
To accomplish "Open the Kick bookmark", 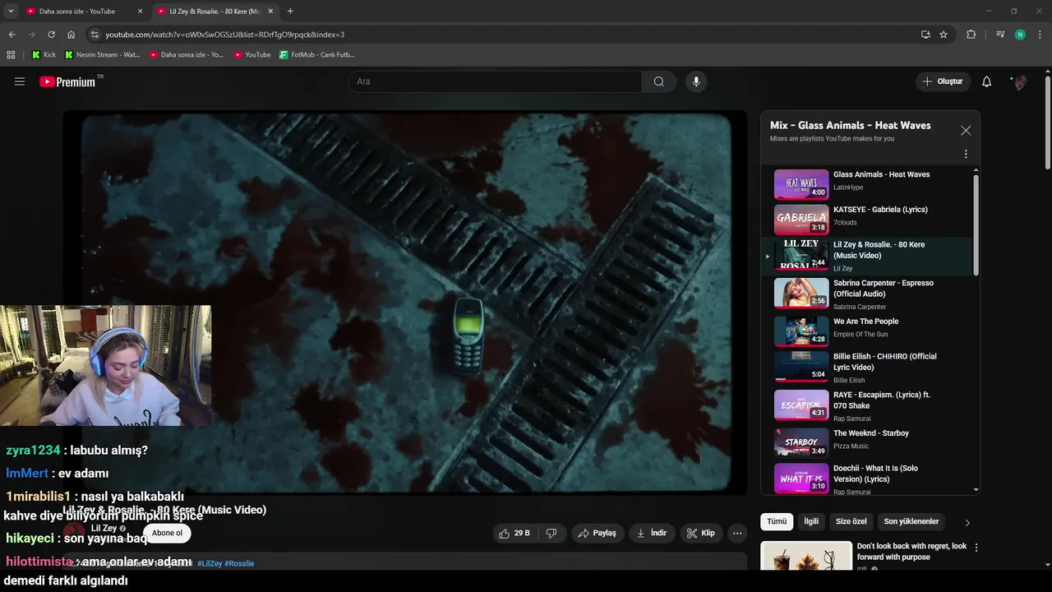I will click(x=44, y=55).
